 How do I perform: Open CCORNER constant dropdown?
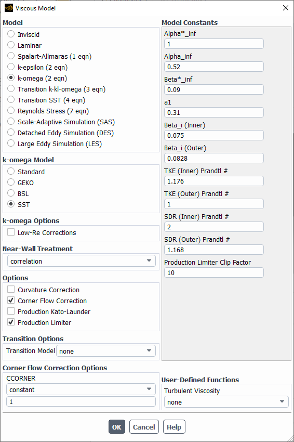point(81,389)
